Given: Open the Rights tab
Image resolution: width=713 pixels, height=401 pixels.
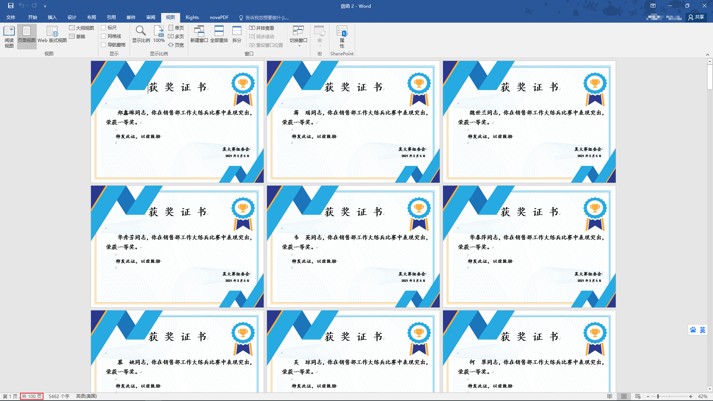Looking at the screenshot, I should tap(192, 17).
